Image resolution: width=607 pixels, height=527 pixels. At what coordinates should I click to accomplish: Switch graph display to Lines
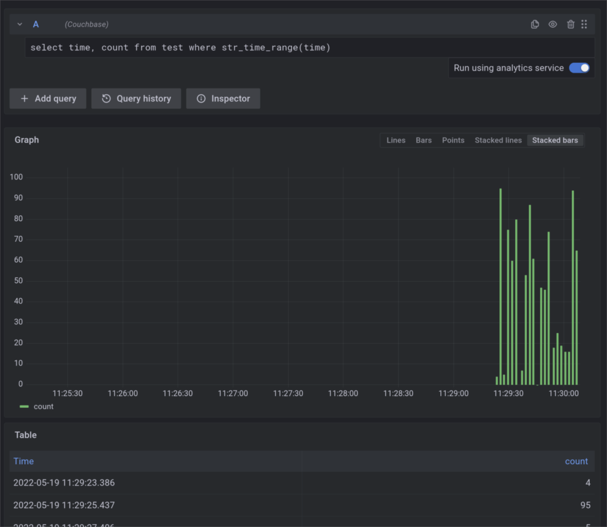coord(395,140)
